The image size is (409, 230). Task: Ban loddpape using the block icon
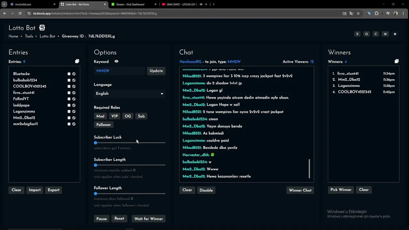point(74,105)
